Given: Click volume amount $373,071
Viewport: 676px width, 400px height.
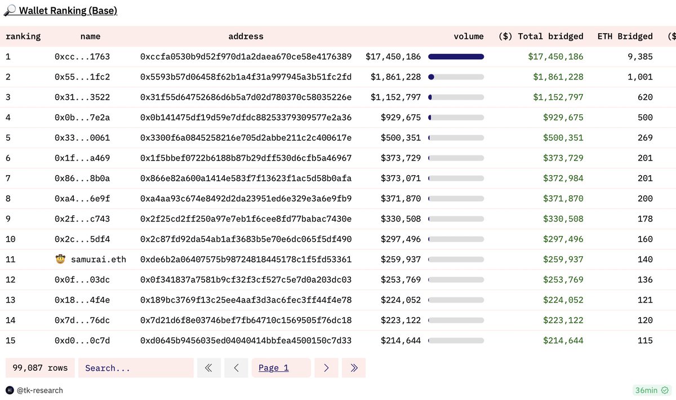Looking at the screenshot, I should [x=401, y=178].
